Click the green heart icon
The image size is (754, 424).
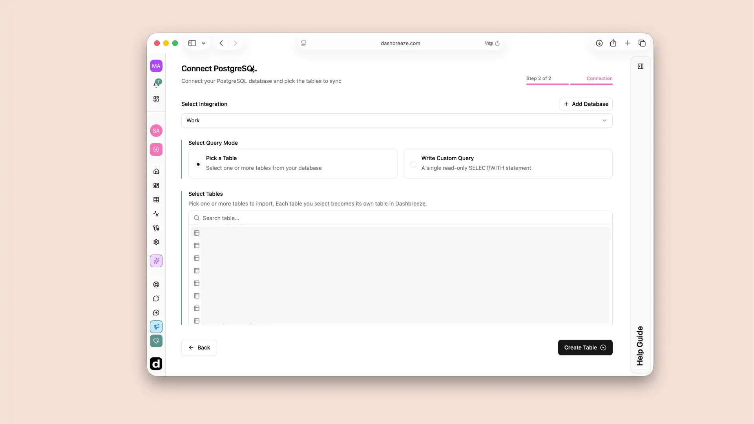point(156,341)
